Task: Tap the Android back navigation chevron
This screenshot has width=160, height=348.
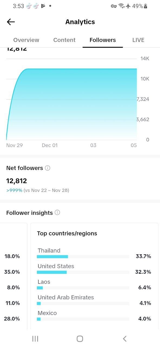Action: (125, 338)
